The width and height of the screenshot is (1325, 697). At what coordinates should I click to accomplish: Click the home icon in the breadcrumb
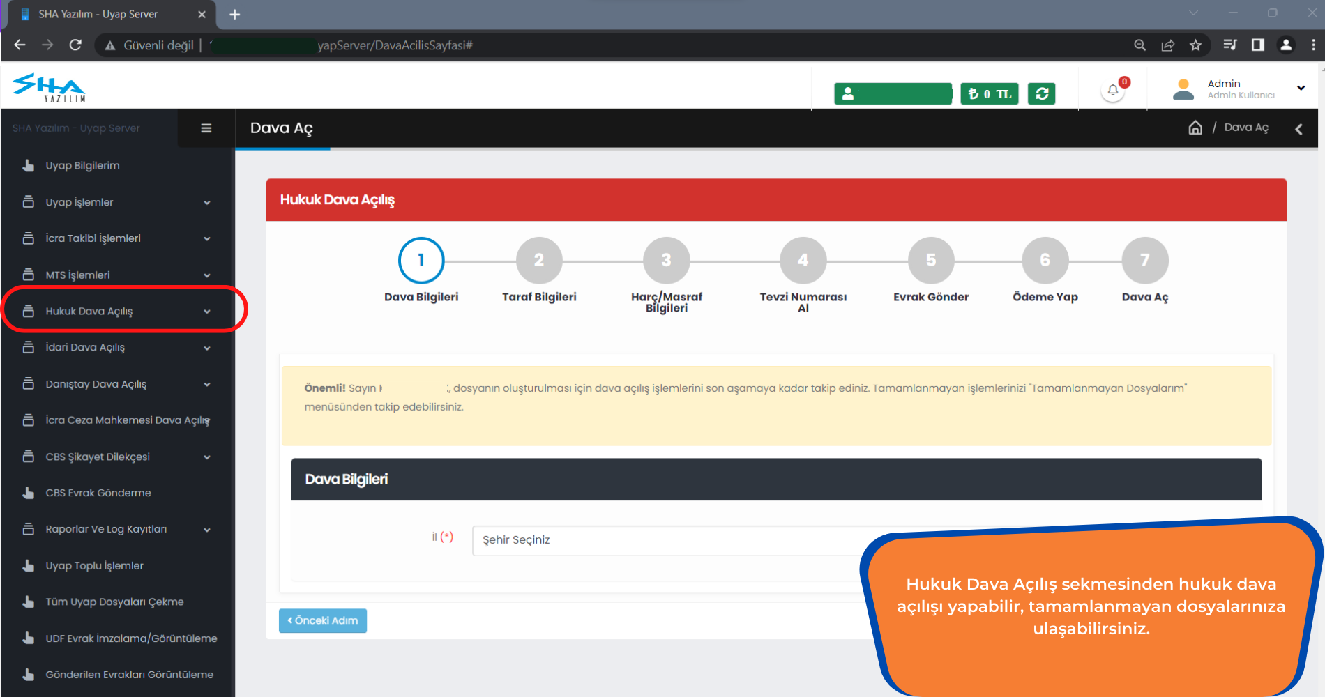(1195, 128)
